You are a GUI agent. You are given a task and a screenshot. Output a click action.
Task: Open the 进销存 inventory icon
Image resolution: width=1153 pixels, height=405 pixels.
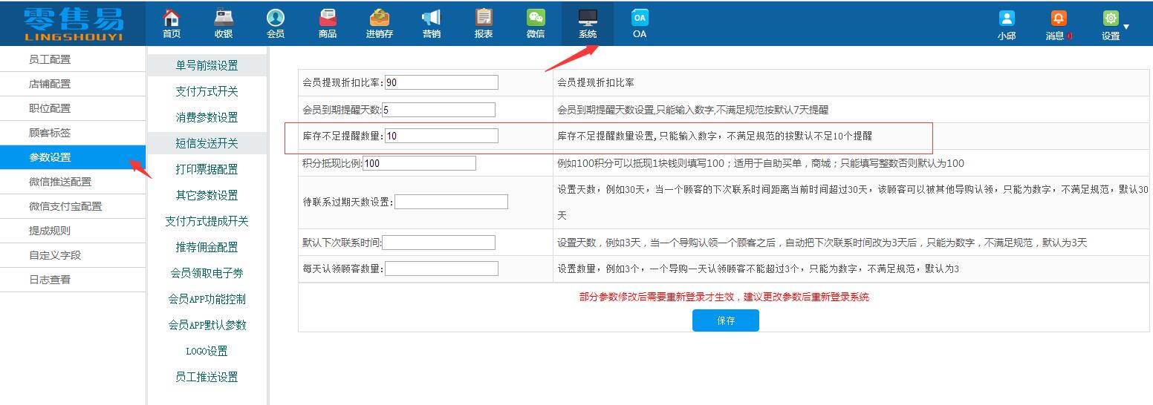380,24
